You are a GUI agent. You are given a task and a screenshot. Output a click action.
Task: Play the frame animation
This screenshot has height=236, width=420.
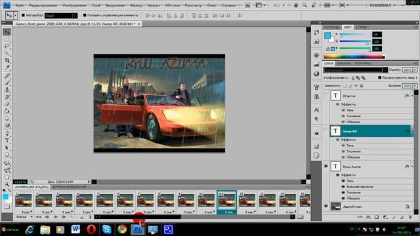click(56, 217)
